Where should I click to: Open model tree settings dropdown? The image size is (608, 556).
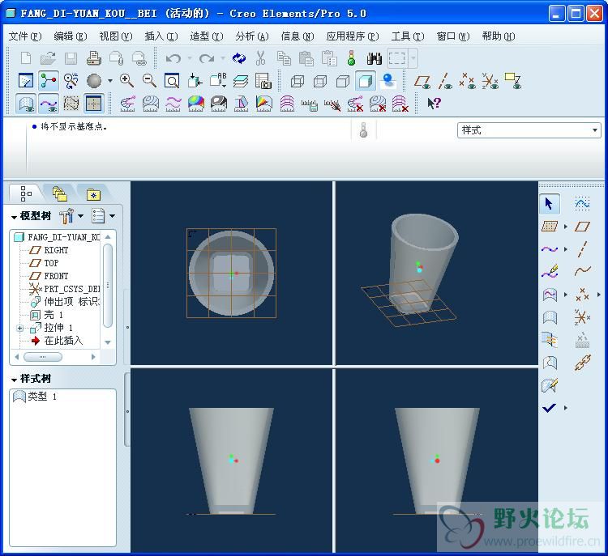[80, 216]
